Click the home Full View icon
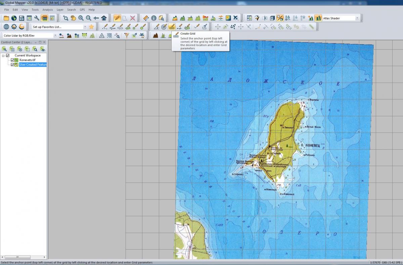 [104, 18]
